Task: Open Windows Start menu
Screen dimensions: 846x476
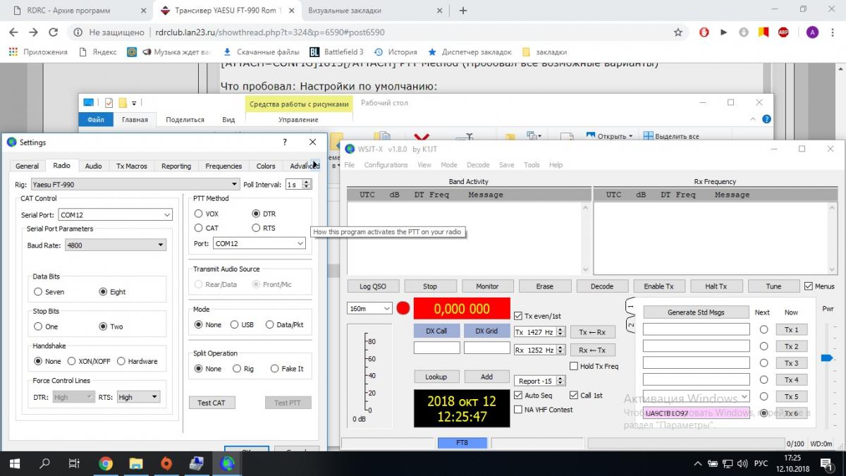Action: 14,463
